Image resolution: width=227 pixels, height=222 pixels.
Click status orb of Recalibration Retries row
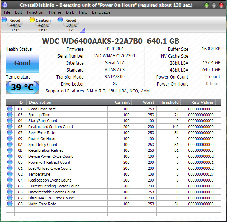(x=10, y=150)
